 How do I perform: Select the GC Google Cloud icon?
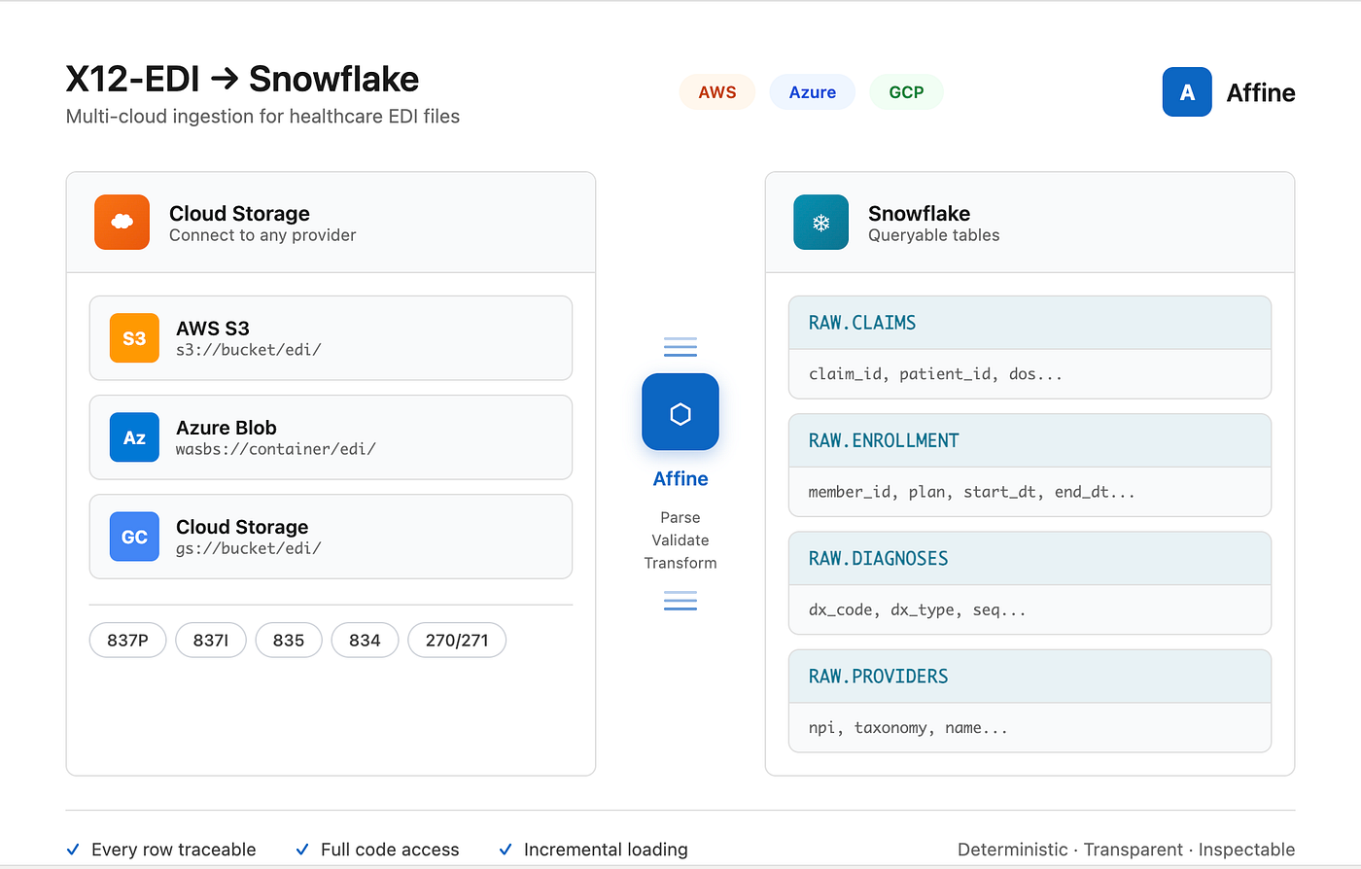click(x=134, y=537)
